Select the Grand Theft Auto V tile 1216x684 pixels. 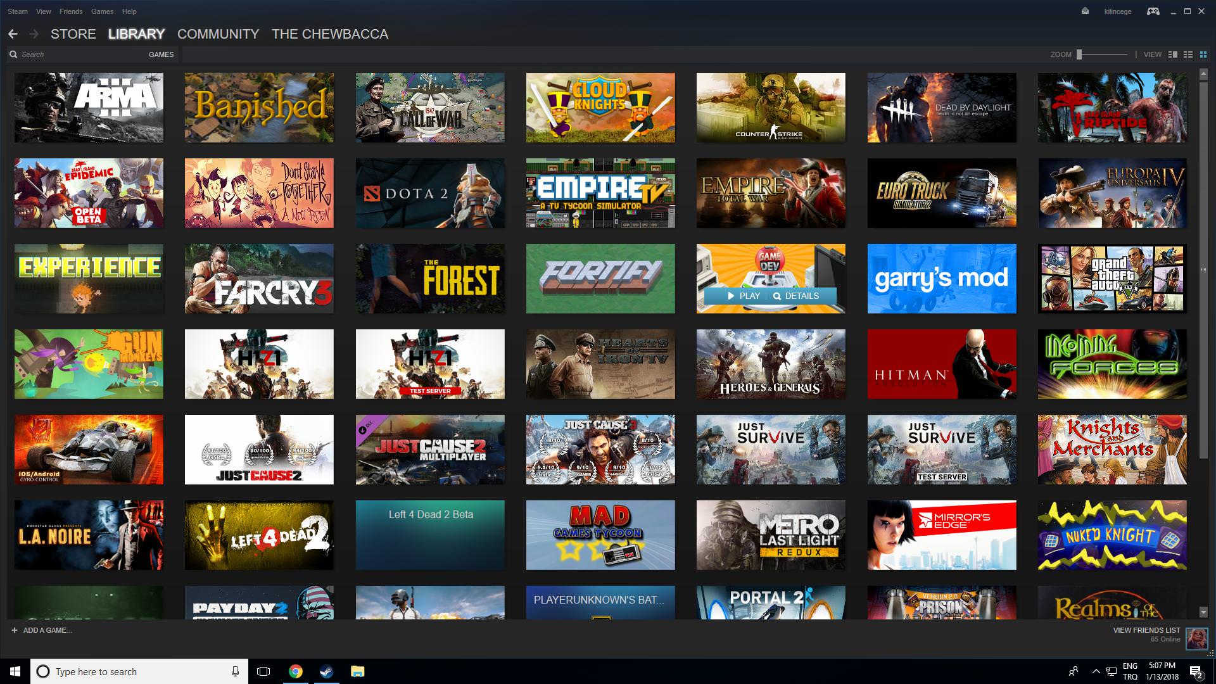point(1112,279)
